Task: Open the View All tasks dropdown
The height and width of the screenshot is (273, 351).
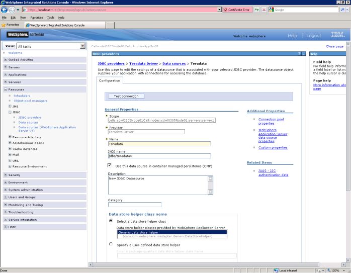Action: 82,46
